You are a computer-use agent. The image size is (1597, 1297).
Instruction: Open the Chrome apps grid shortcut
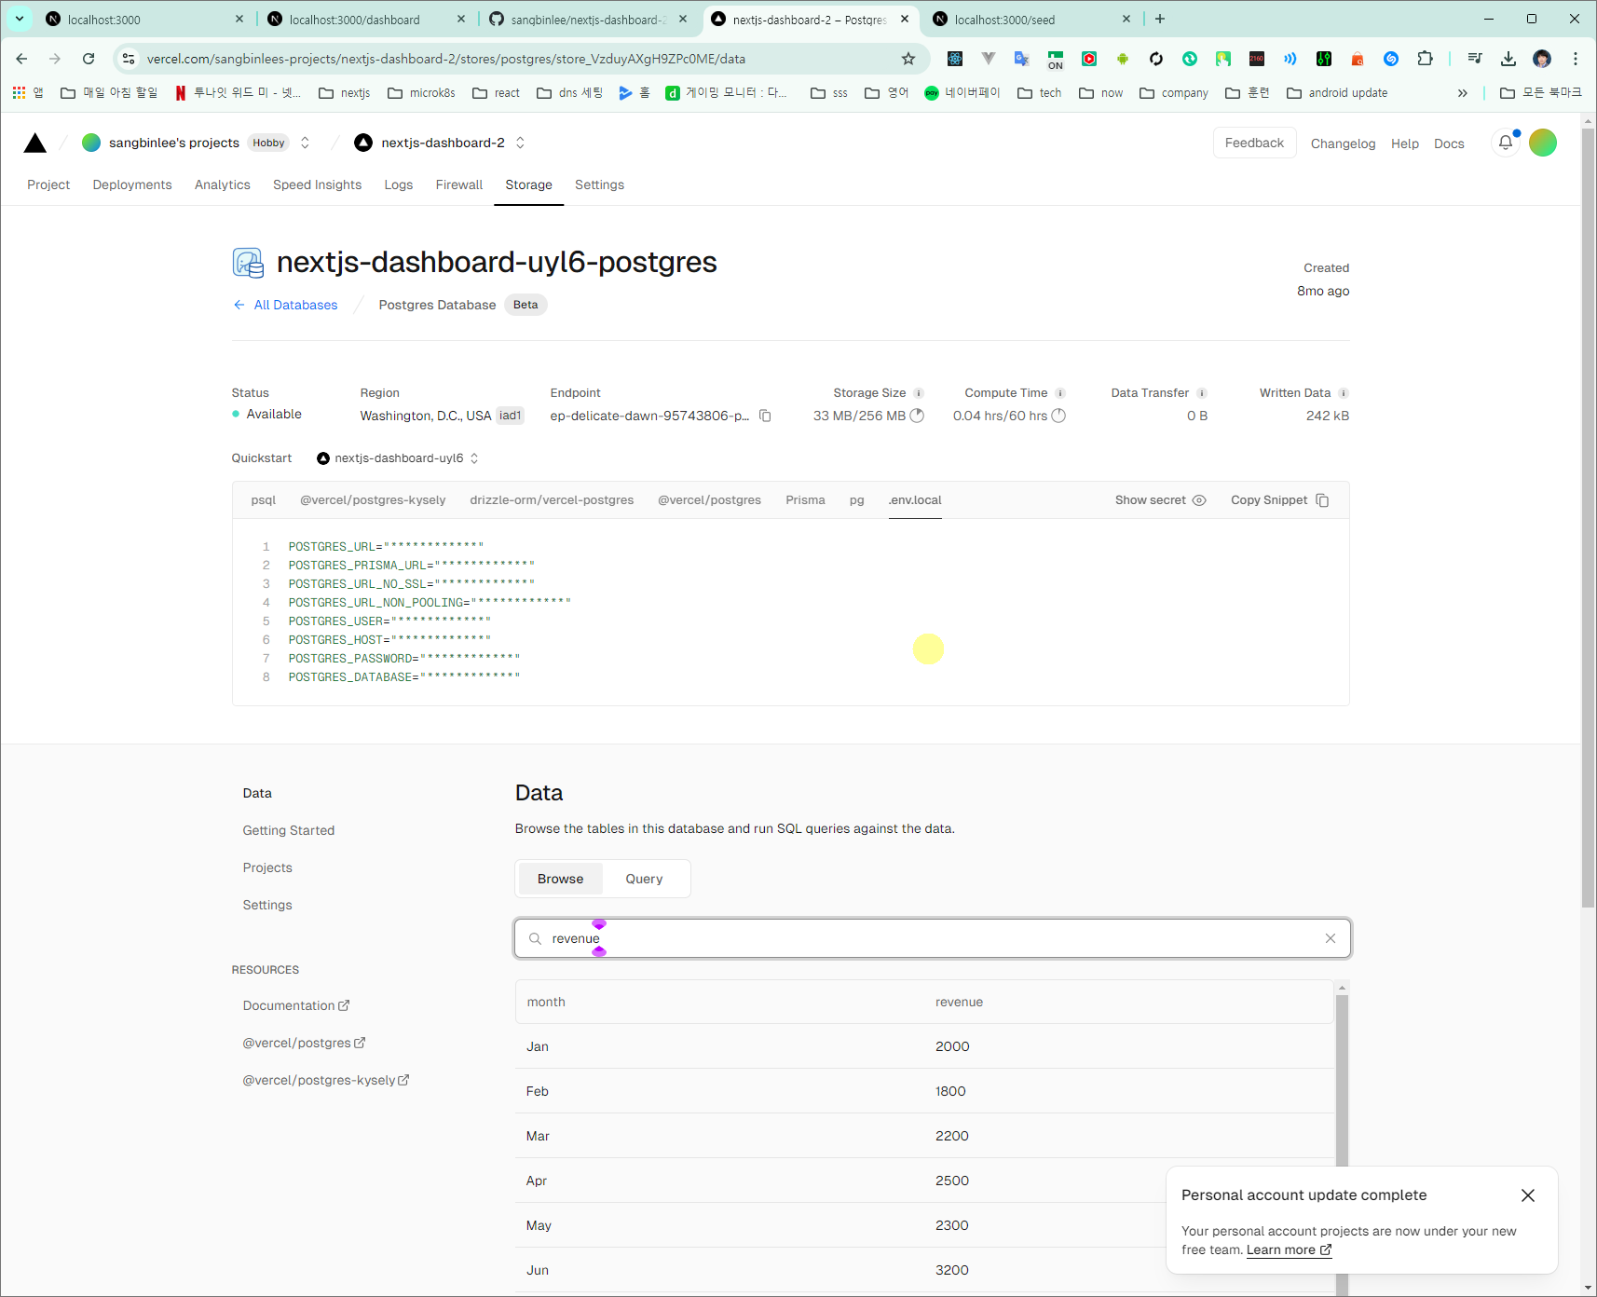20,92
